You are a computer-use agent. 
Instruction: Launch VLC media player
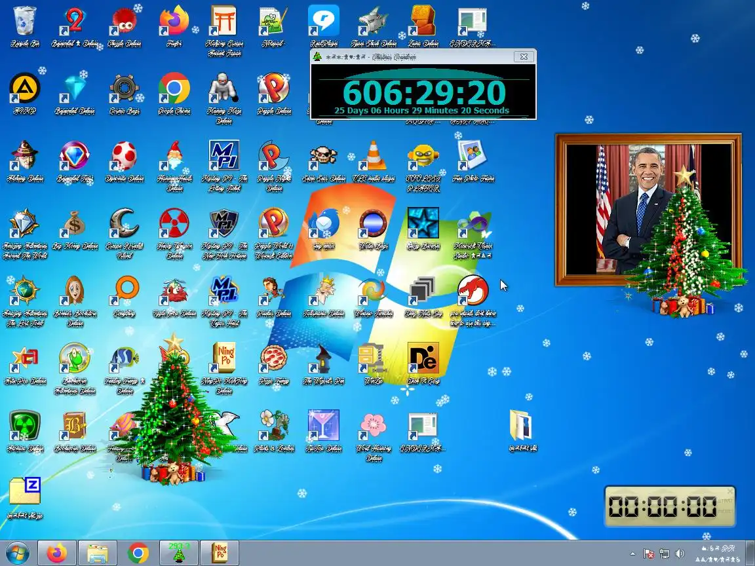point(374,157)
